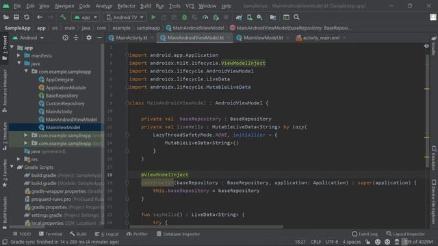Select AppDelegate in project tree

(x=60, y=79)
